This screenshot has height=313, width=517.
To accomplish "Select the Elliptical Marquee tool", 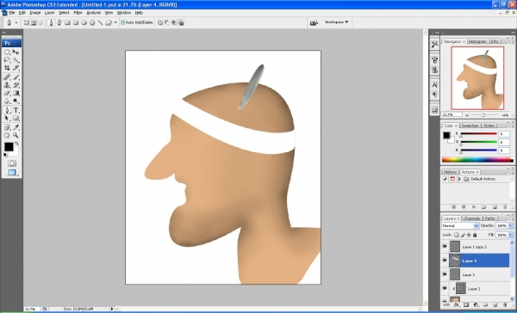I will point(7,52).
